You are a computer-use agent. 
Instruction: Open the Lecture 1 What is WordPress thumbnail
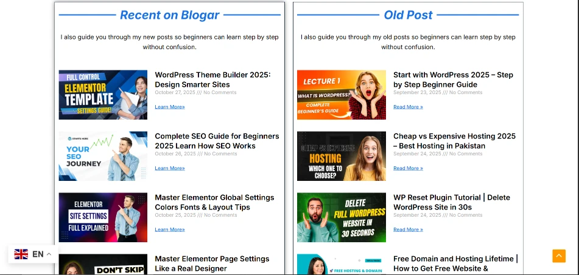click(x=342, y=95)
